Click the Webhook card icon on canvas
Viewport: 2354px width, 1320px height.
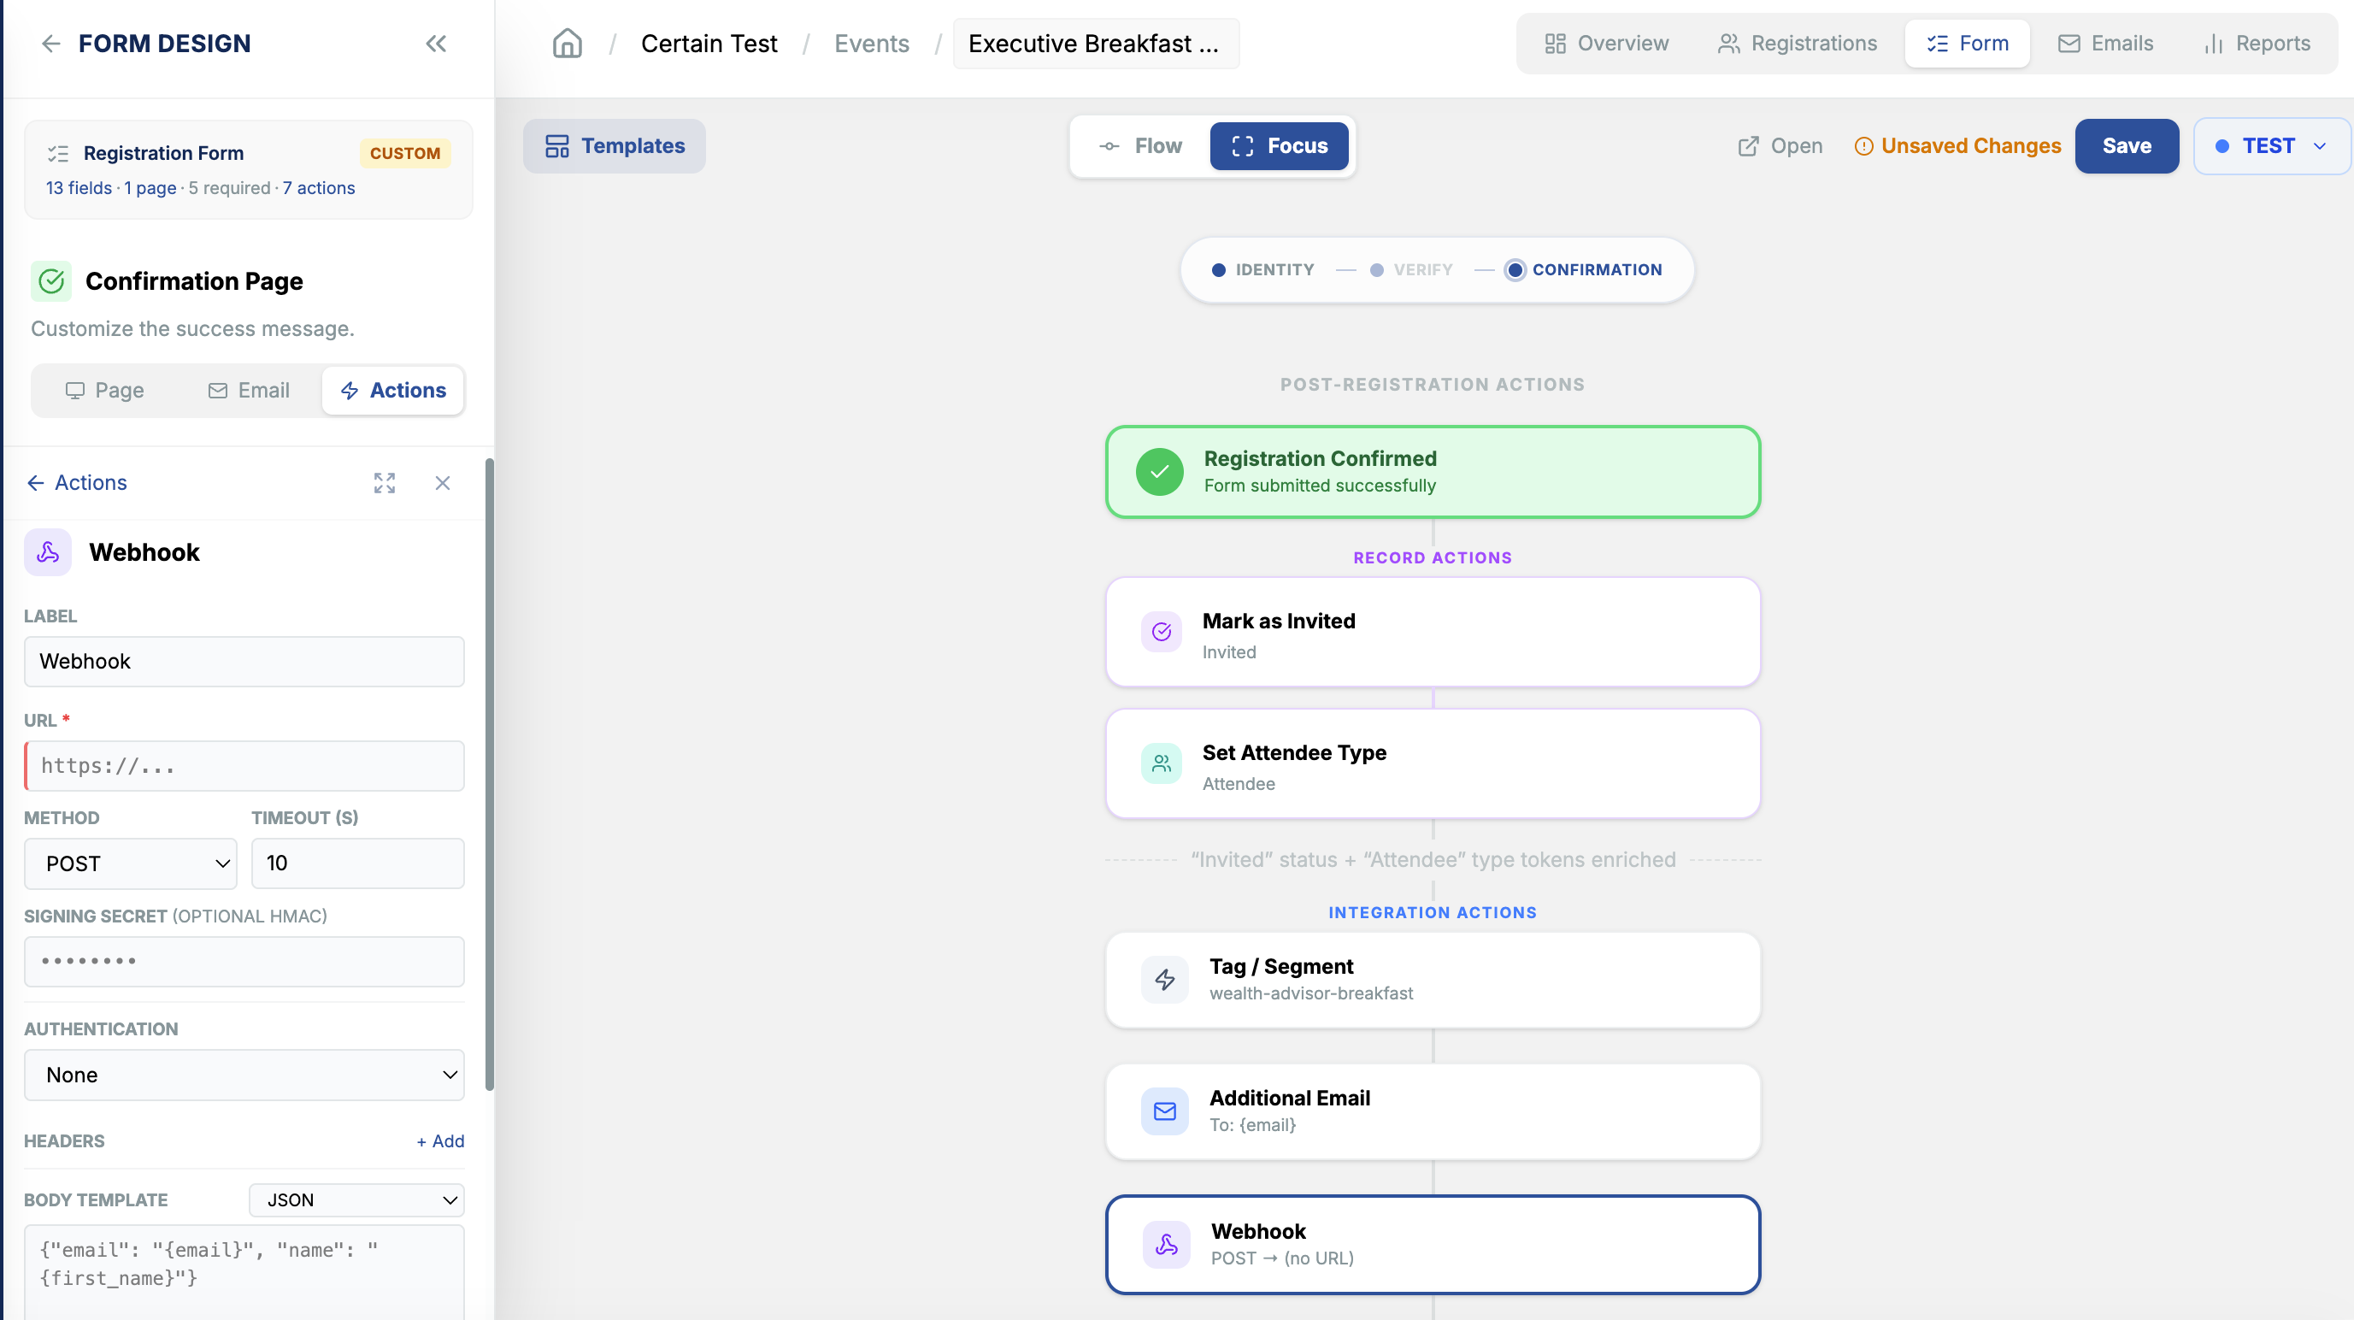1167,1244
